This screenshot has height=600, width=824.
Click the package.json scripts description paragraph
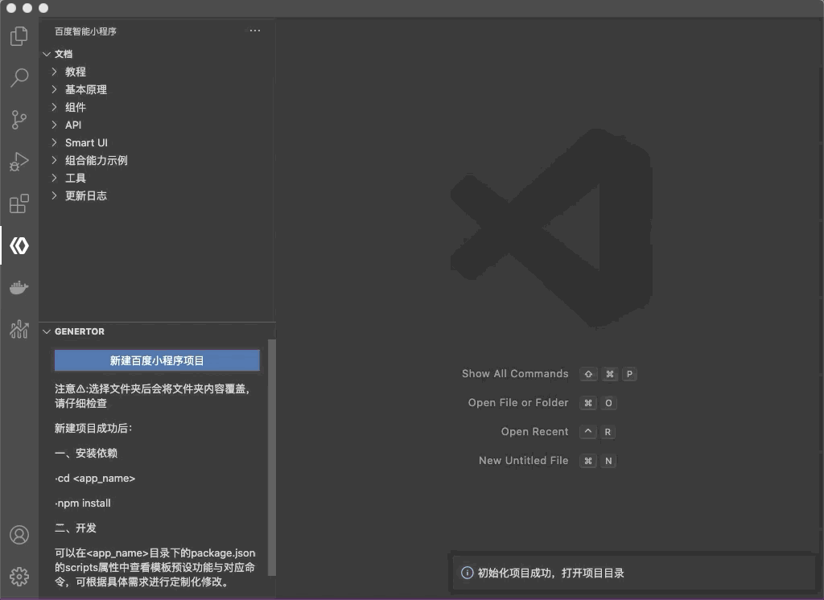point(155,567)
